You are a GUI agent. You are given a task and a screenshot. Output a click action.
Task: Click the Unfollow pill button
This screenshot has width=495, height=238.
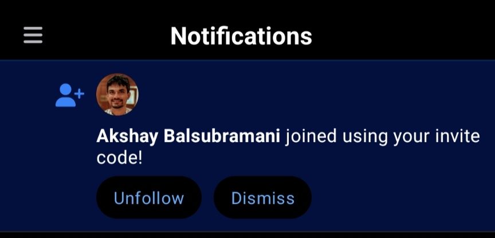[149, 197]
